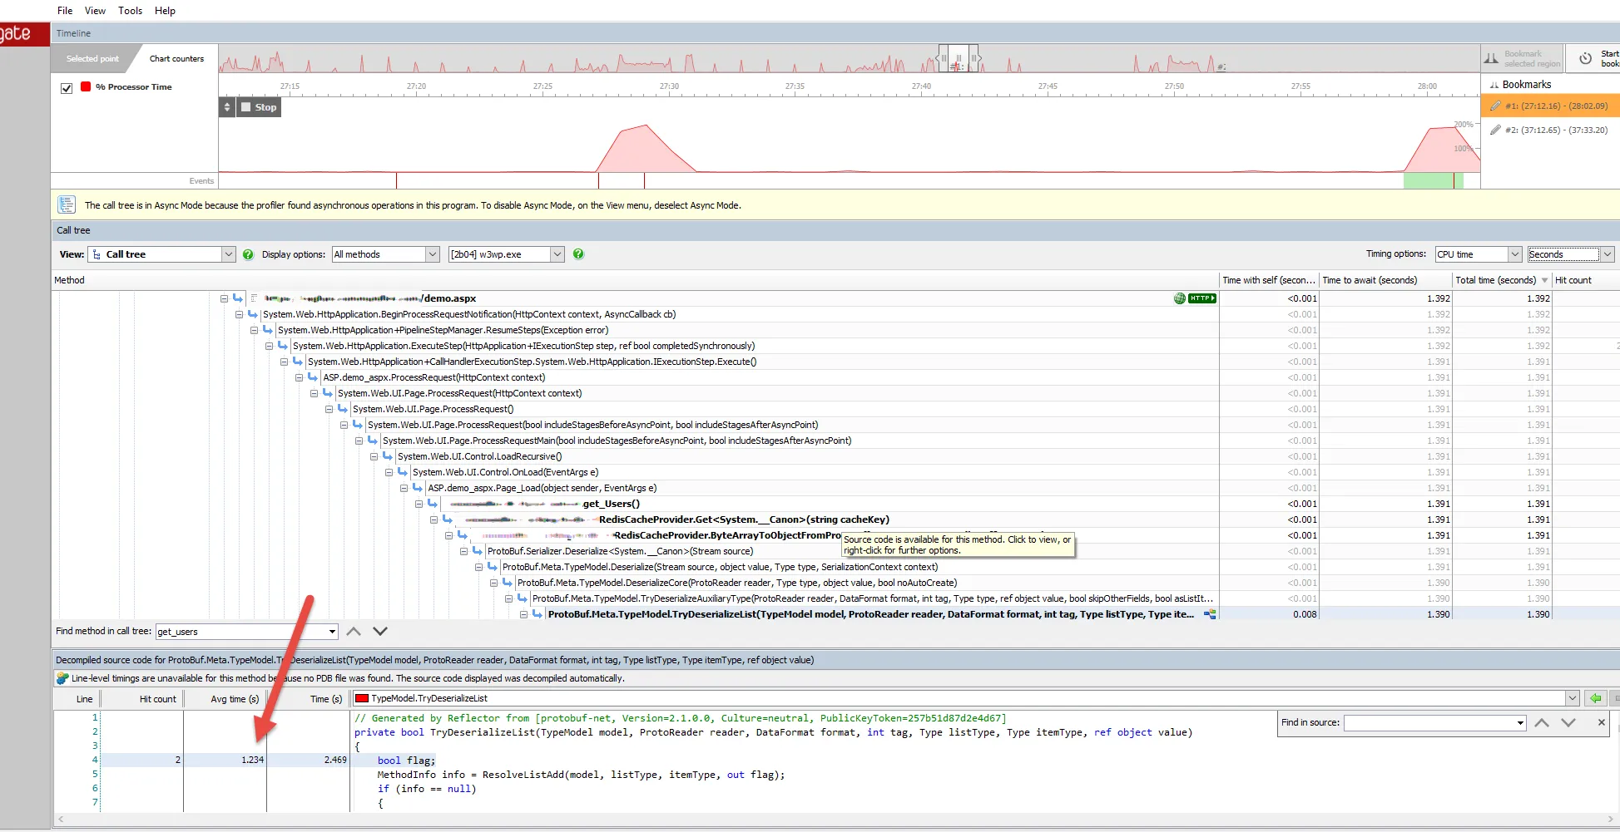Image resolution: width=1620 pixels, height=832 pixels.
Task: Jump to next match in call tree search
Action: coord(380,632)
